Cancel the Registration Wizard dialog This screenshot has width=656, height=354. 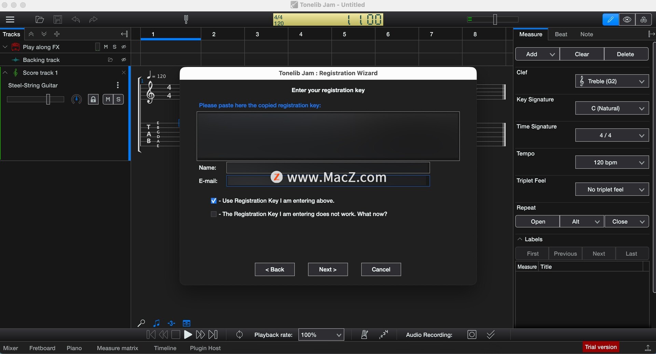pyautogui.click(x=381, y=269)
